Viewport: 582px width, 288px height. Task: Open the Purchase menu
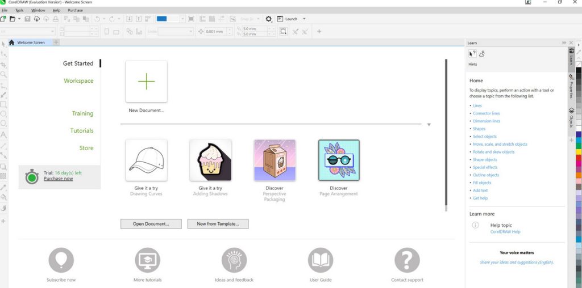(76, 10)
